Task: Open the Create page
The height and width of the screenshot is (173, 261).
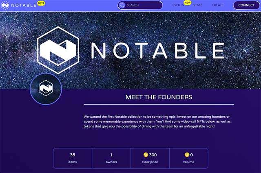Action: [x=218, y=5]
